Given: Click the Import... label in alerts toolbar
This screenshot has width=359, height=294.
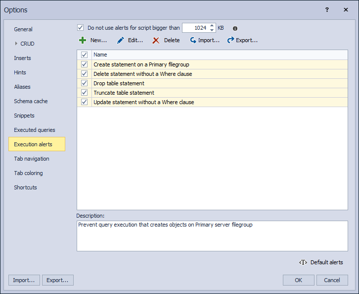Looking at the screenshot, I should 209,40.
